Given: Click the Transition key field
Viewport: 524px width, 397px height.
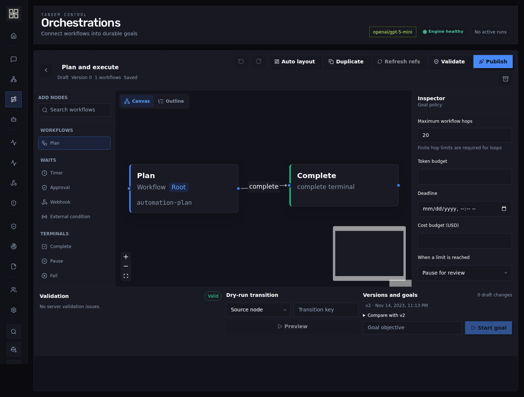Looking at the screenshot, I should (326, 310).
